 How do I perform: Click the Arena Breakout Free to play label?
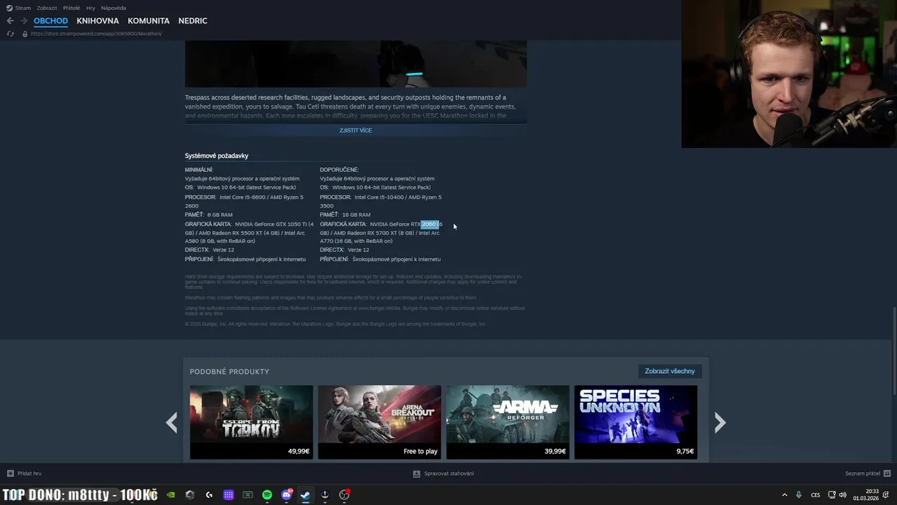click(420, 451)
